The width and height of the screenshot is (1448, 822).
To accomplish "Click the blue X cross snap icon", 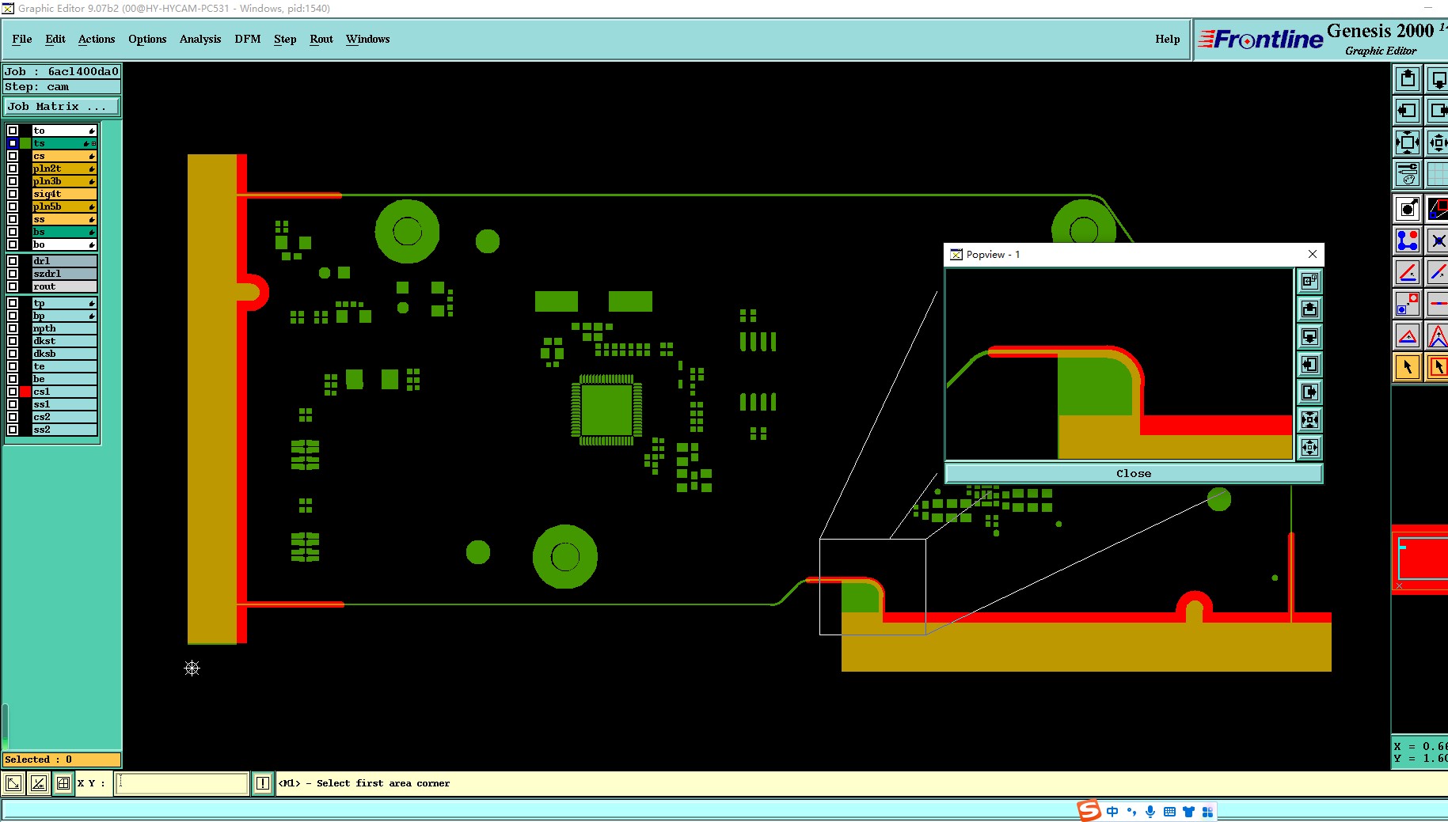I will click(x=1437, y=241).
